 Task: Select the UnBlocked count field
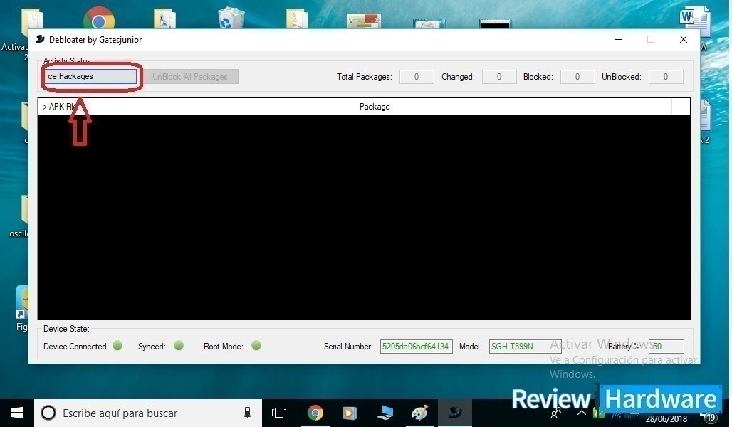coord(666,77)
